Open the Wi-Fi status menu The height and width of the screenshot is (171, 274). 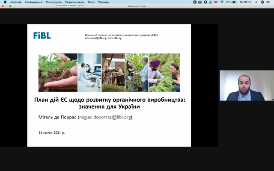pyautogui.click(x=222, y=2)
